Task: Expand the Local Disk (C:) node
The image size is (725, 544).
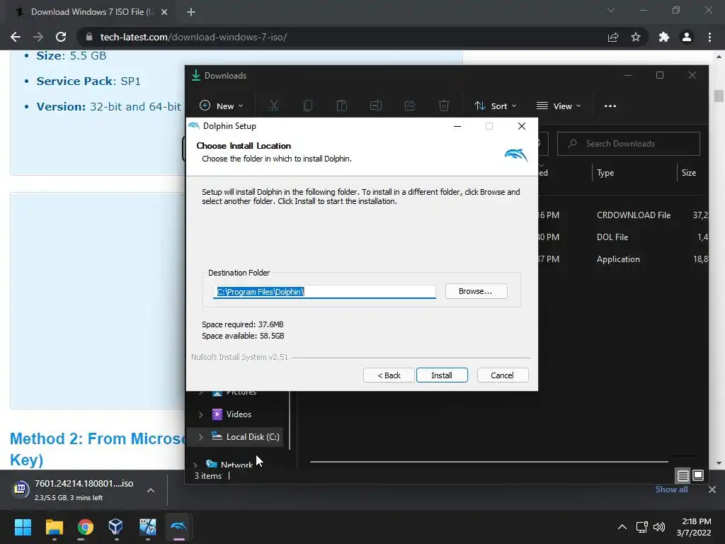Action: coord(200,437)
